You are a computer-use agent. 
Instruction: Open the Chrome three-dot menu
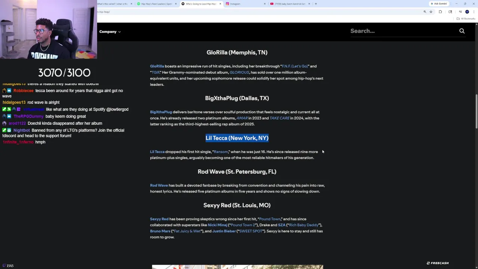pyautogui.click(x=474, y=12)
